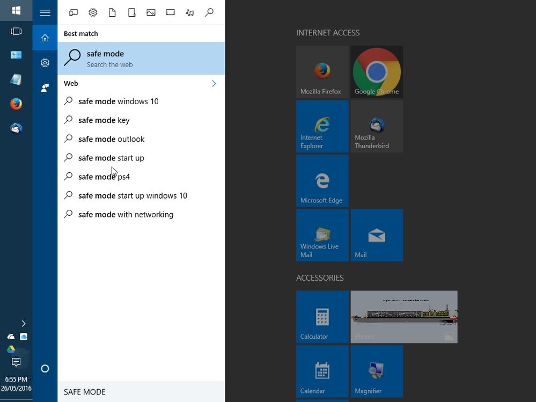Filter search results by Videos
The image size is (536, 402).
point(170,13)
